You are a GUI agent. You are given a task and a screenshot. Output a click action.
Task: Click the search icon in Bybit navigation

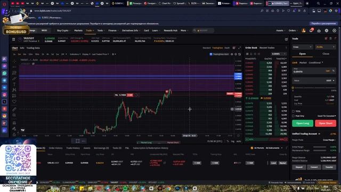tap(194, 30)
